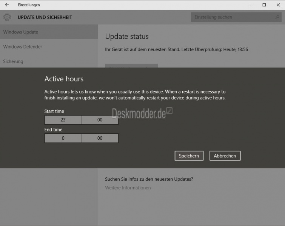This screenshot has height=226, width=285.
Task: Go back with the arrow icon
Action: (x=7, y=5)
